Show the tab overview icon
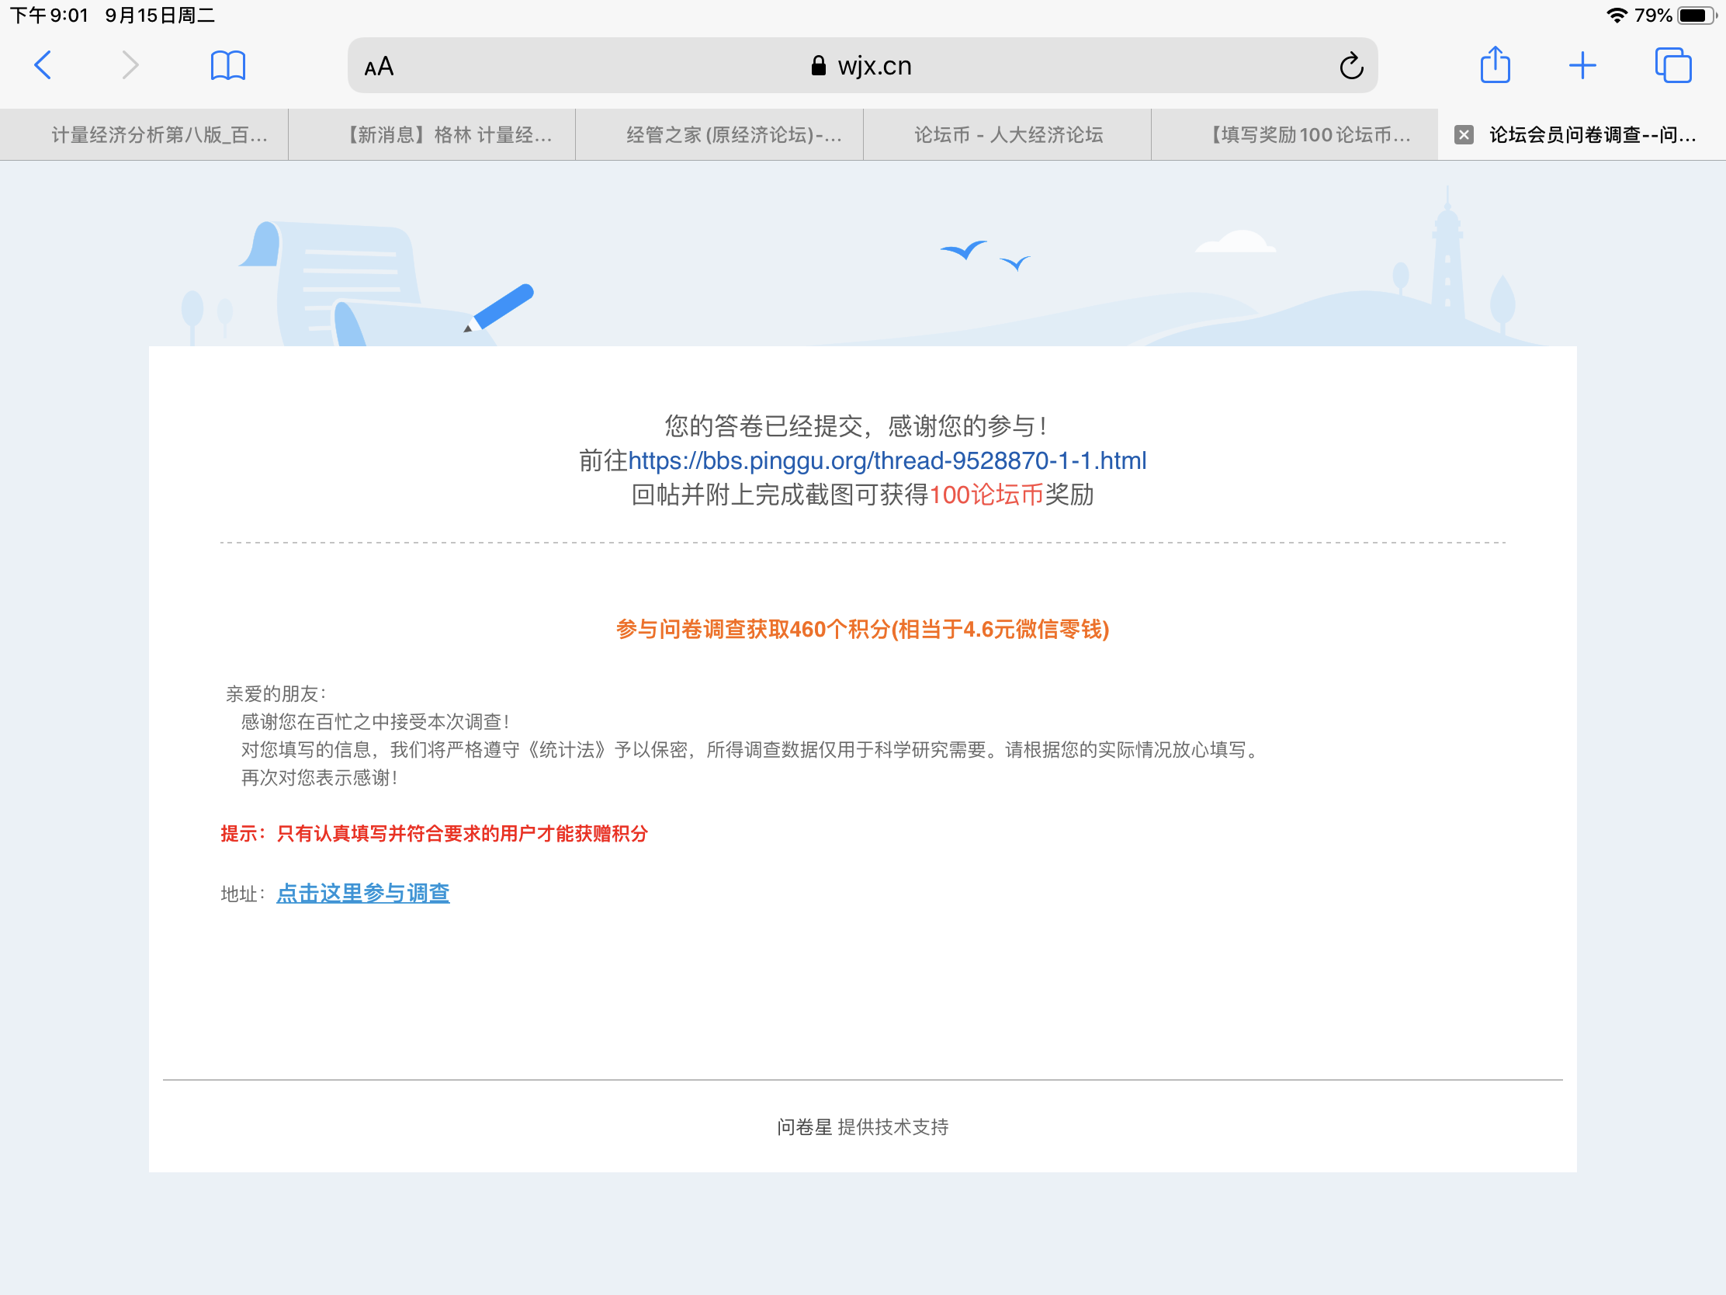The height and width of the screenshot is (1295, 1726). (1673, 65)
